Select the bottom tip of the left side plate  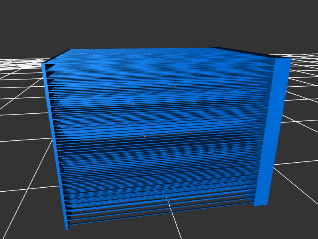click(67, 229)
